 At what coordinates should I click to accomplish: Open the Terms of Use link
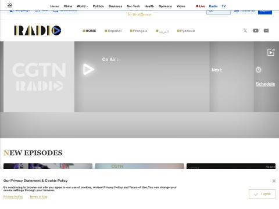(38, 197)
